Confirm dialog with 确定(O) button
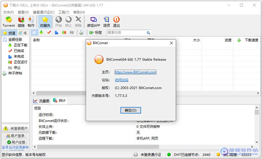The width and height of the screenshot is (262, 159). coord(130,110)
